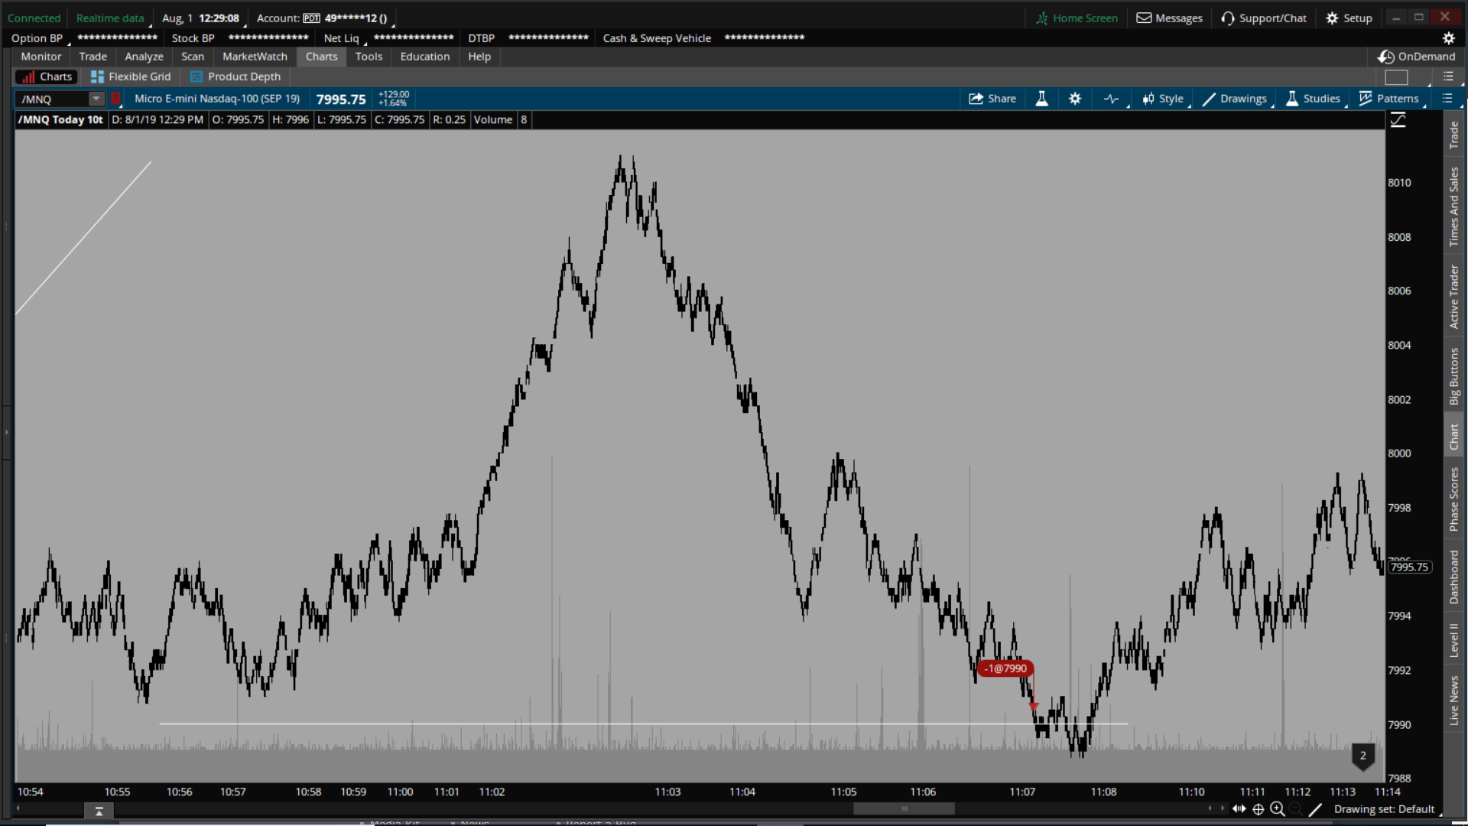Image resolution: width=1468 pixels, height=826 pixels.
Task: Open Times And Sales side panel
Action: click(x=1453, y=206)
